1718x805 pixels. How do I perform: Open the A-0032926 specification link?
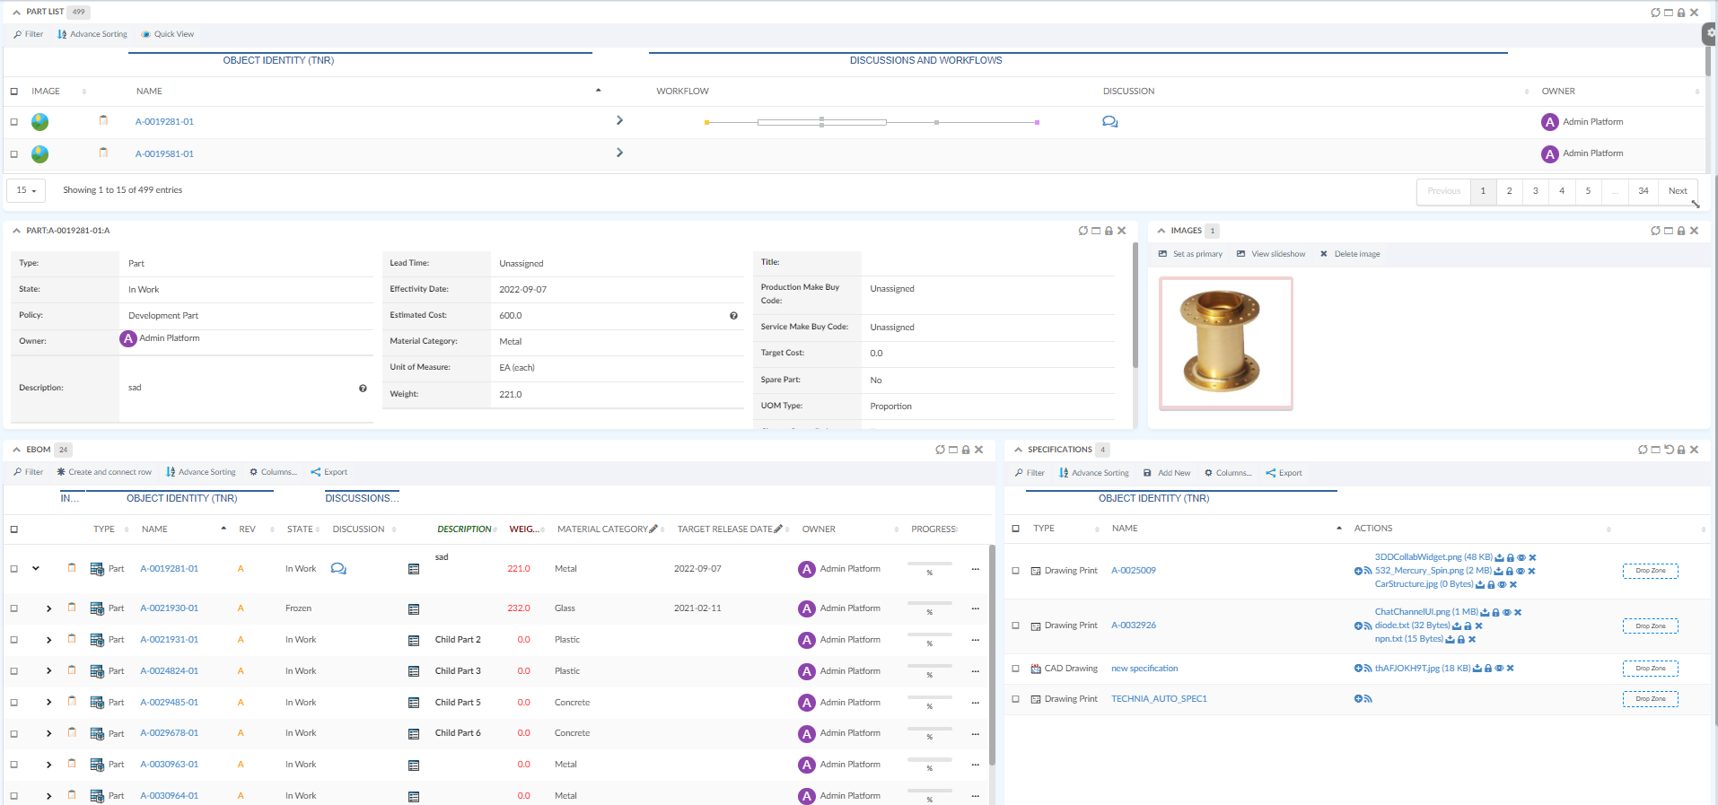[1133, 626]
